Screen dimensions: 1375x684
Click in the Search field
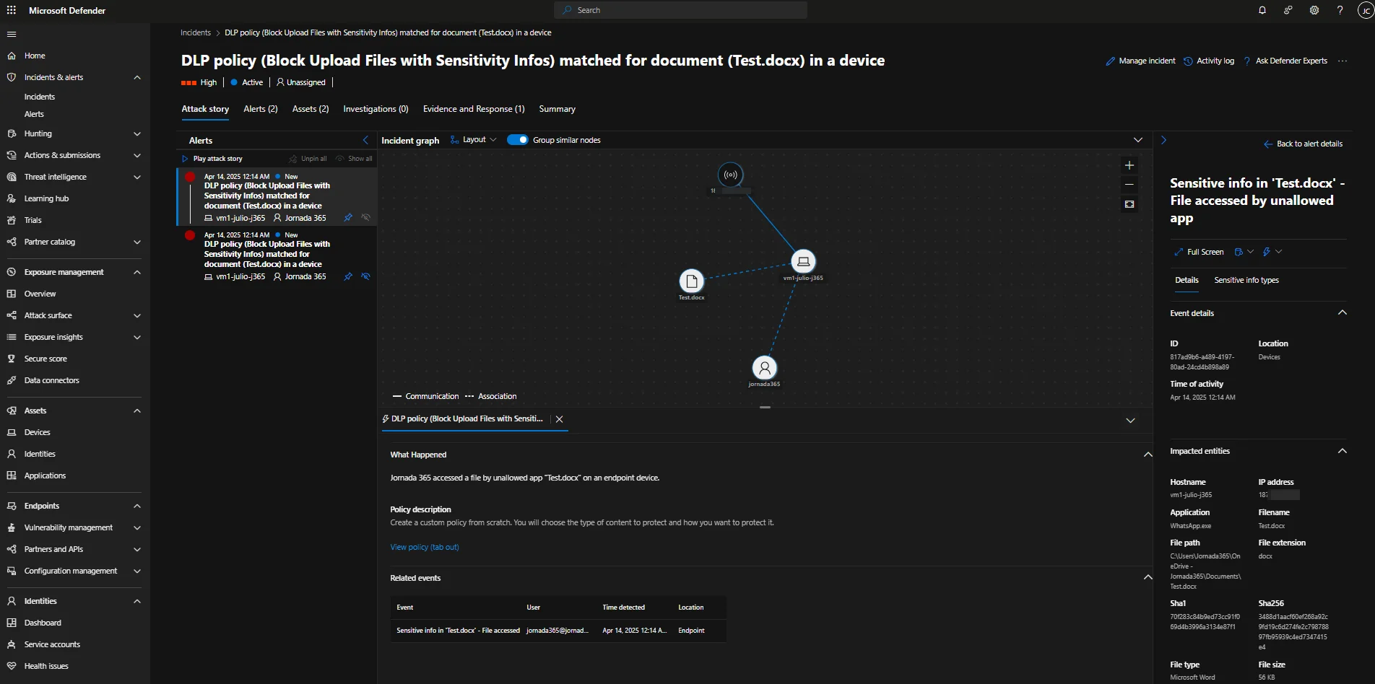pos(680,10)
